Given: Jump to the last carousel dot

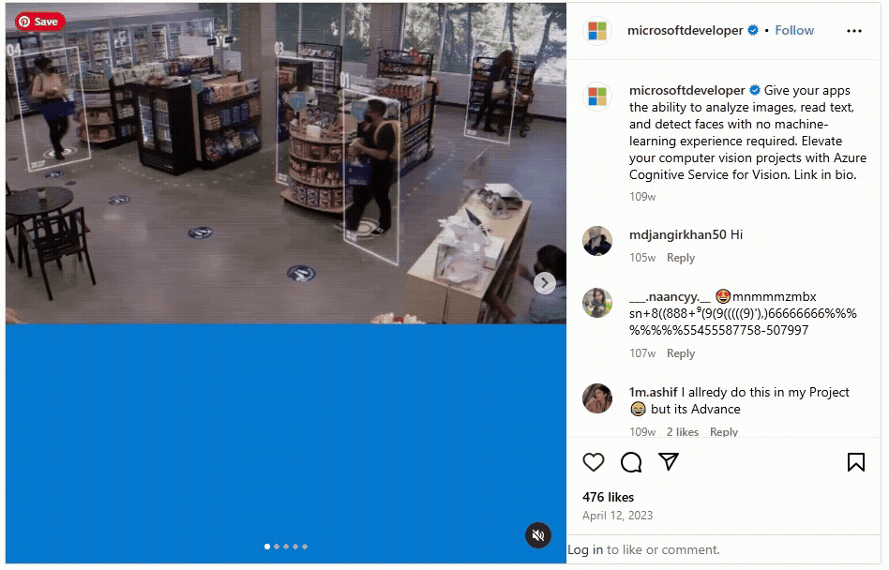Looking at the screenshot, I should click(x=305, y=547).
